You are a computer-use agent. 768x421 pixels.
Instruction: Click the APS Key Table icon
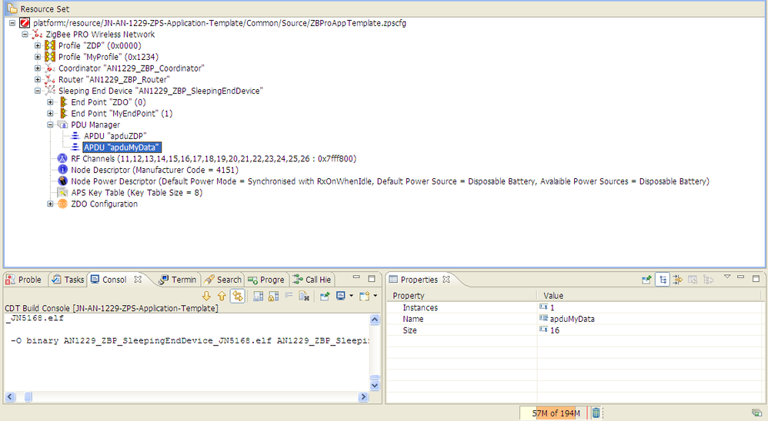(62, 193)
